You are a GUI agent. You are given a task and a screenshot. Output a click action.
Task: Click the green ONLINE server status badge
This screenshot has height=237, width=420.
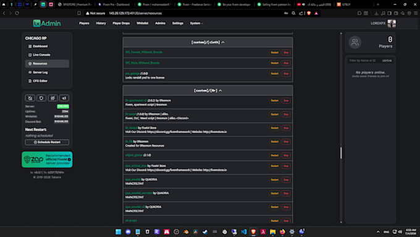pos(63,106)
